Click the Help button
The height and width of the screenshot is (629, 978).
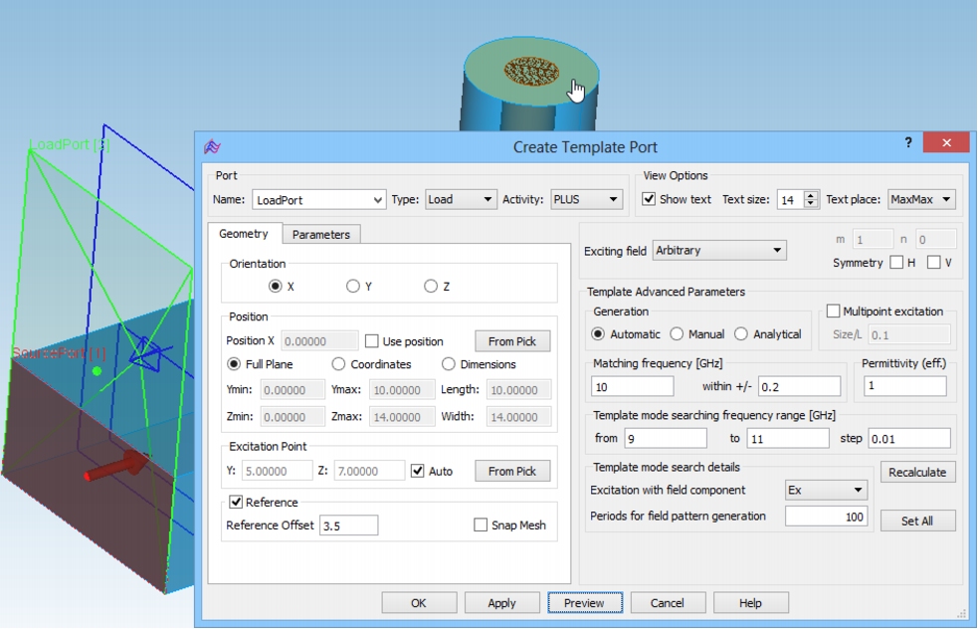(x=750, y=603)
